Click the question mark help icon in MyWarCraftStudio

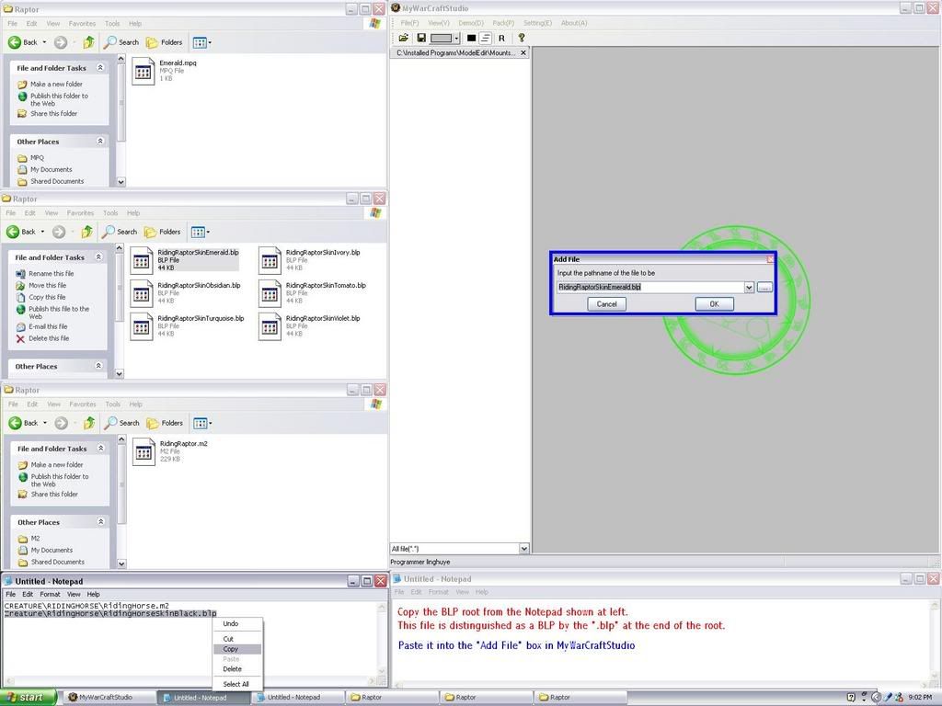coord(522,38)
